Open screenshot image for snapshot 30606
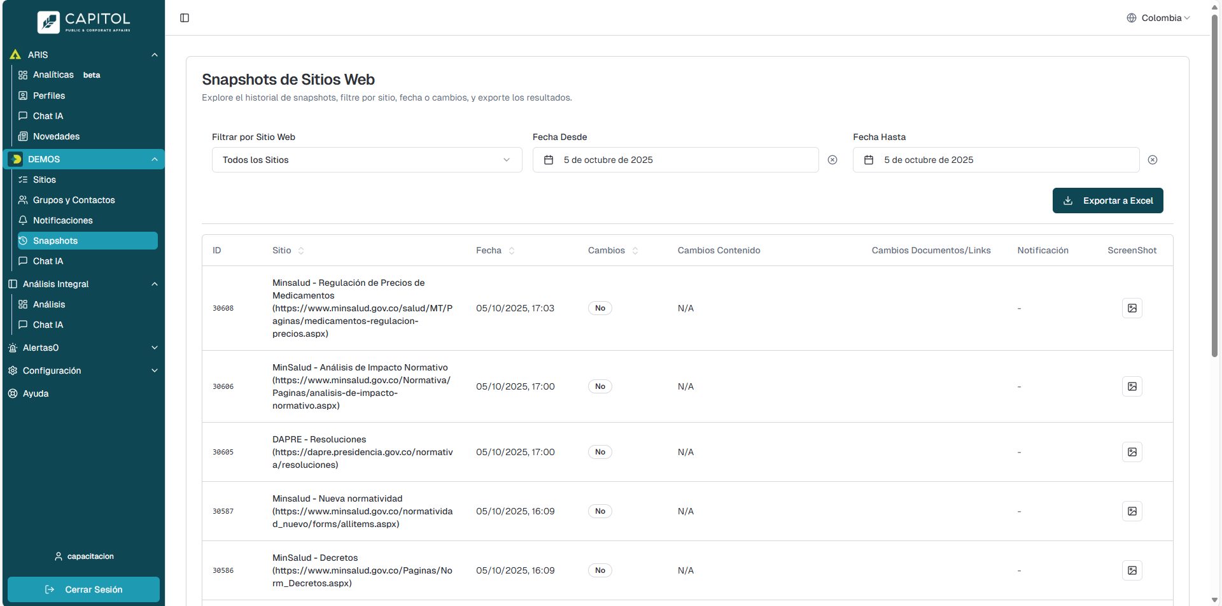 coord(1132,386)
